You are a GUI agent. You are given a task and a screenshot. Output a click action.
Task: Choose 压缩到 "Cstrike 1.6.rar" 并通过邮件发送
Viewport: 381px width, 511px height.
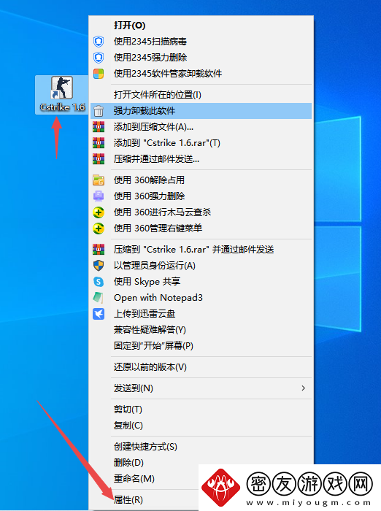[201, 250]
